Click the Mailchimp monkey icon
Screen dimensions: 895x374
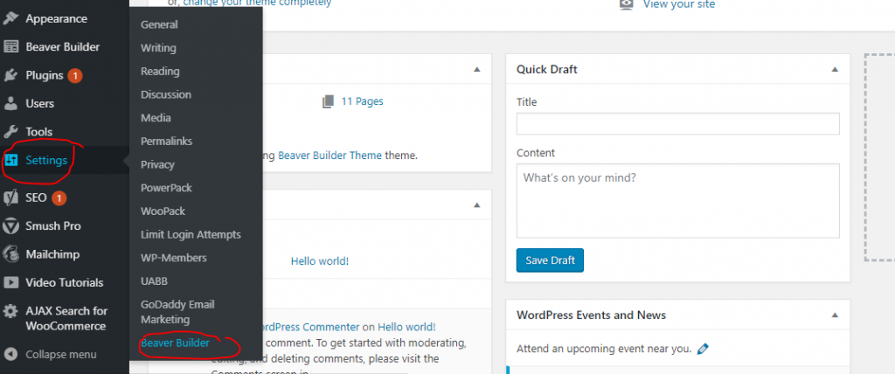click(x=10, y=254)
